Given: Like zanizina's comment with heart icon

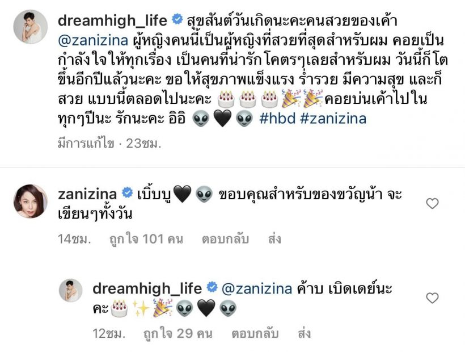Looking at the screenshot, I should (x=432, y=204).
